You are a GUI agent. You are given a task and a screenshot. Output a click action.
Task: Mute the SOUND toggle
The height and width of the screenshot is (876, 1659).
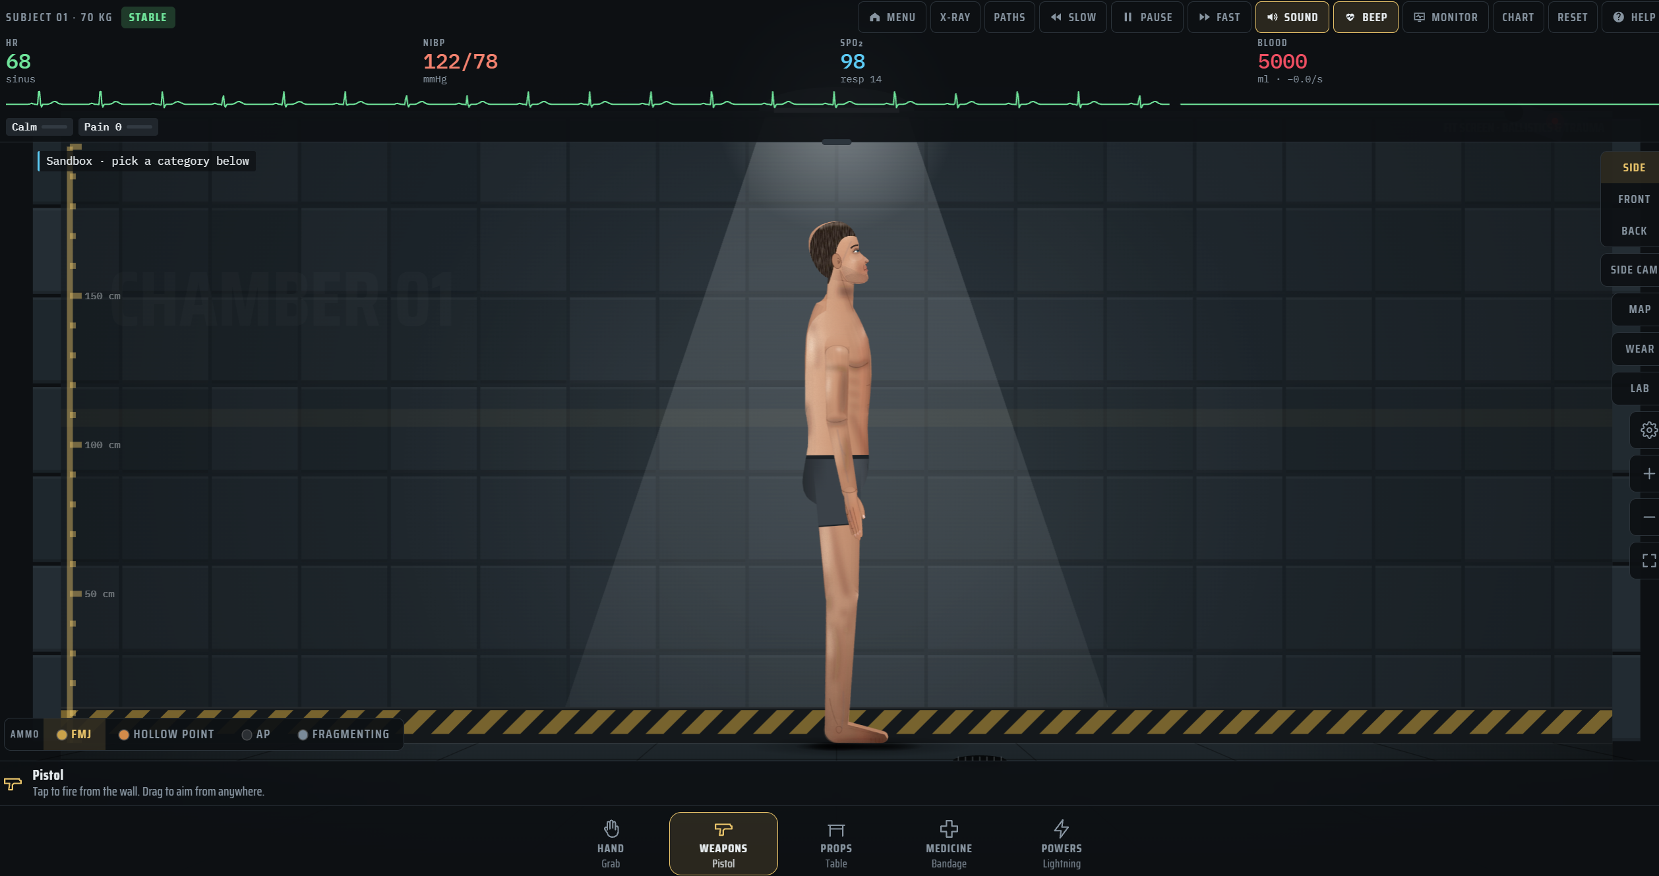pos(1292,17)
